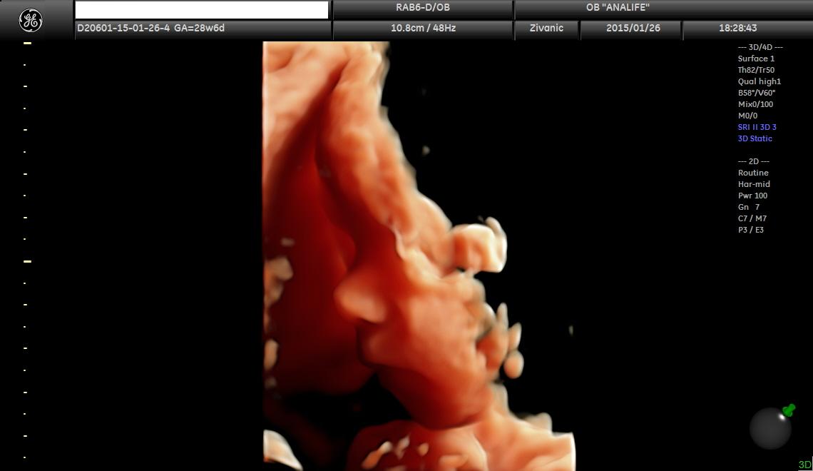Click the GE logo icon
This screenshot has height=471, width=813.
pos(31,21)
